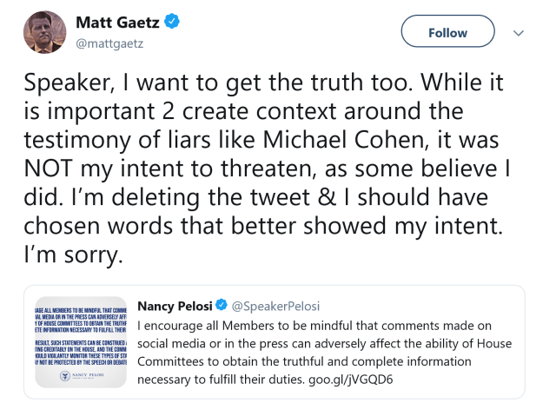This screenshot has width=556, height=403.
Task: Open Matt Gaetz's profile avatar photo
Action: tap(43, 32)
